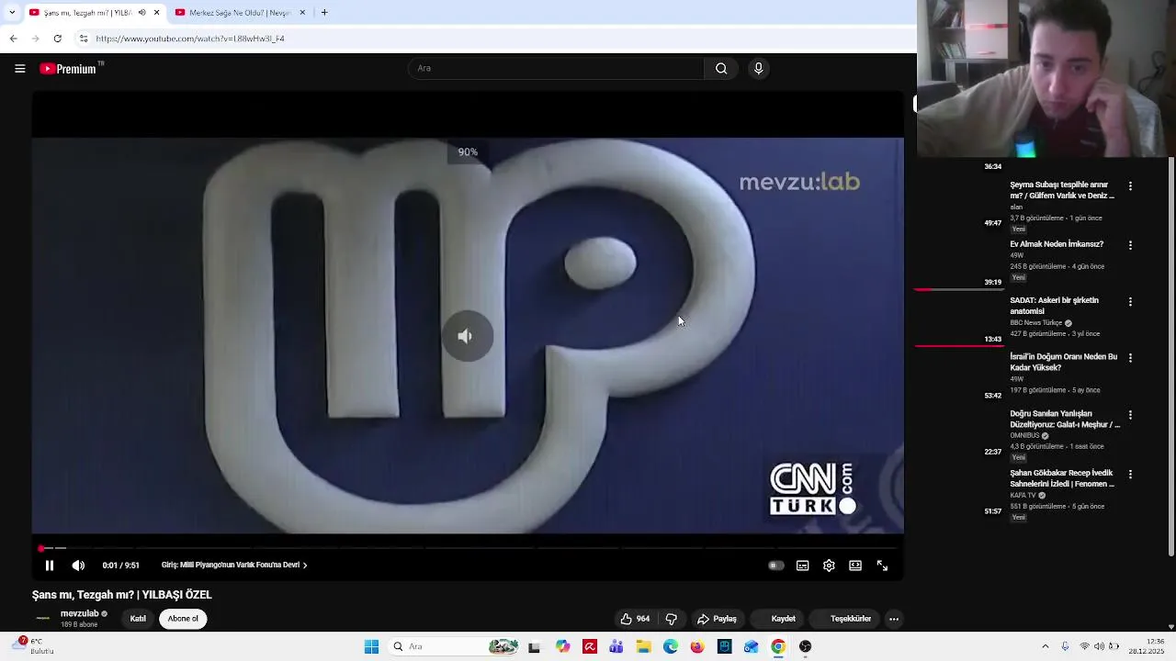Screen dimensions: 1176x661
Task: Click the YouTube search magnifier button
Action: (721, 69)
